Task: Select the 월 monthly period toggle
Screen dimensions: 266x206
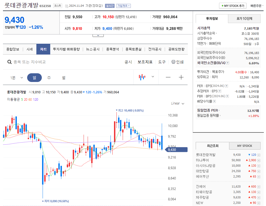Action: tap(64, 78)
